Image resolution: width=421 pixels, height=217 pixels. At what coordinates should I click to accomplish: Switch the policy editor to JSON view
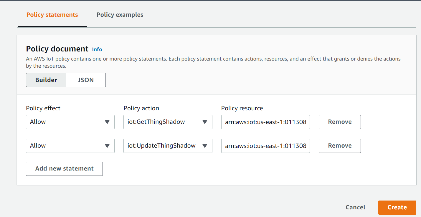pos(86,80)
